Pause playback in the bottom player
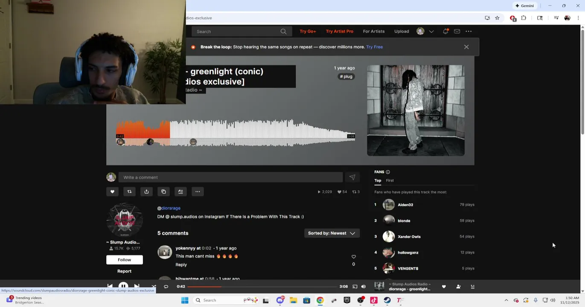Screen dimensions: 585x307 (x=123, y=287)
